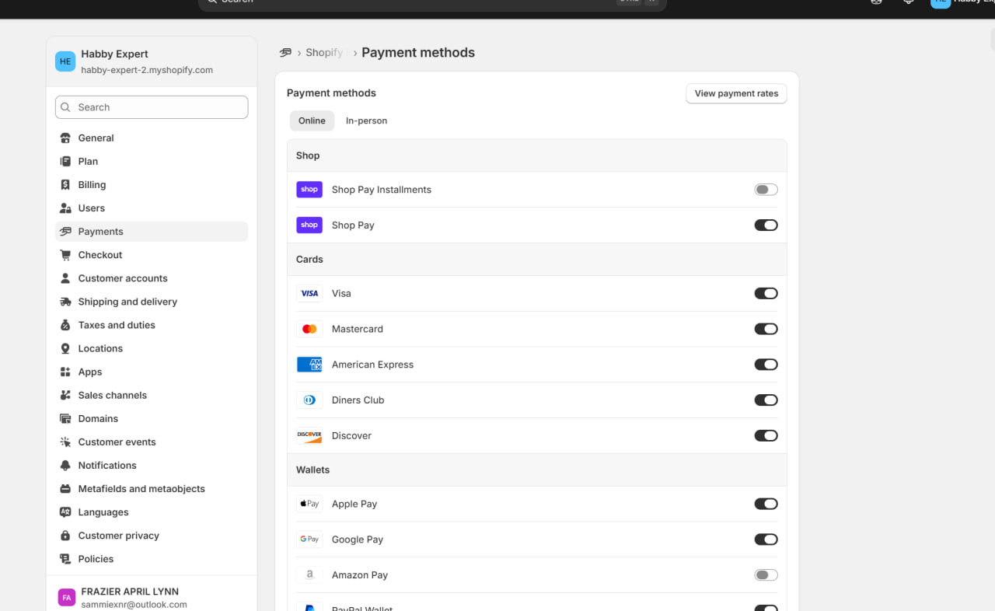Disable the Google Pay toggle

pos(766,539)
